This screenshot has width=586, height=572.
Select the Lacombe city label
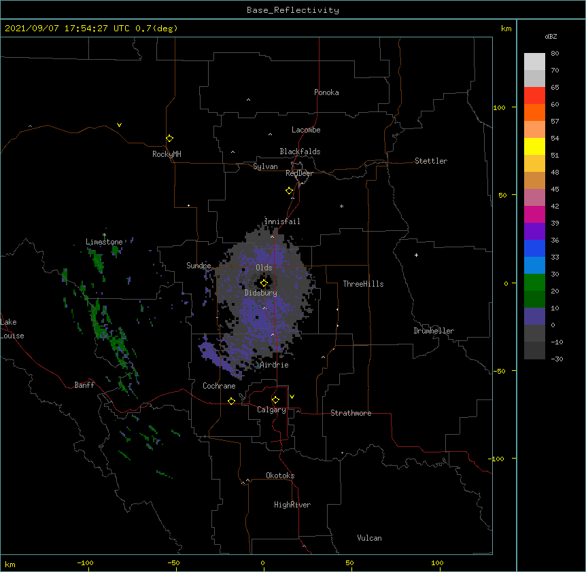(306, 130)
